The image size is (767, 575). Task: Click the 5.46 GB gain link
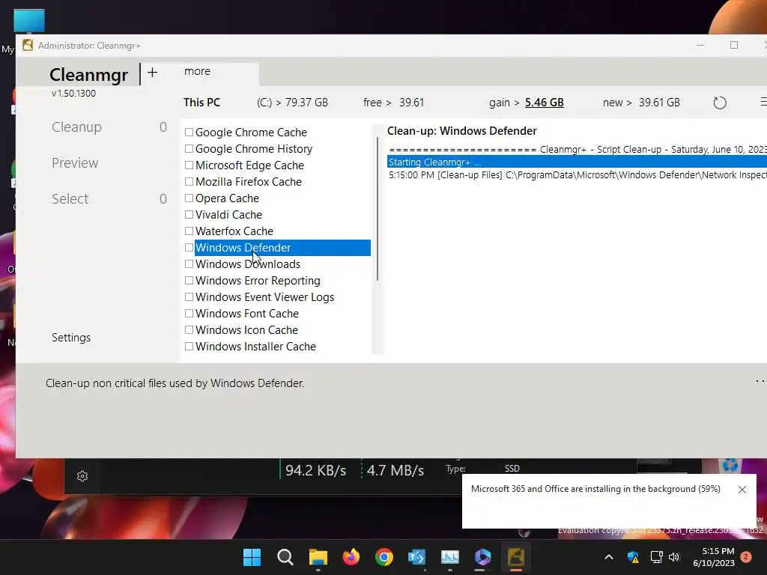[545, 103]
